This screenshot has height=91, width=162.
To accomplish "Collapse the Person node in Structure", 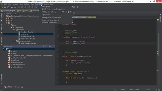I will pyautogui.click(x=4, y=49).
